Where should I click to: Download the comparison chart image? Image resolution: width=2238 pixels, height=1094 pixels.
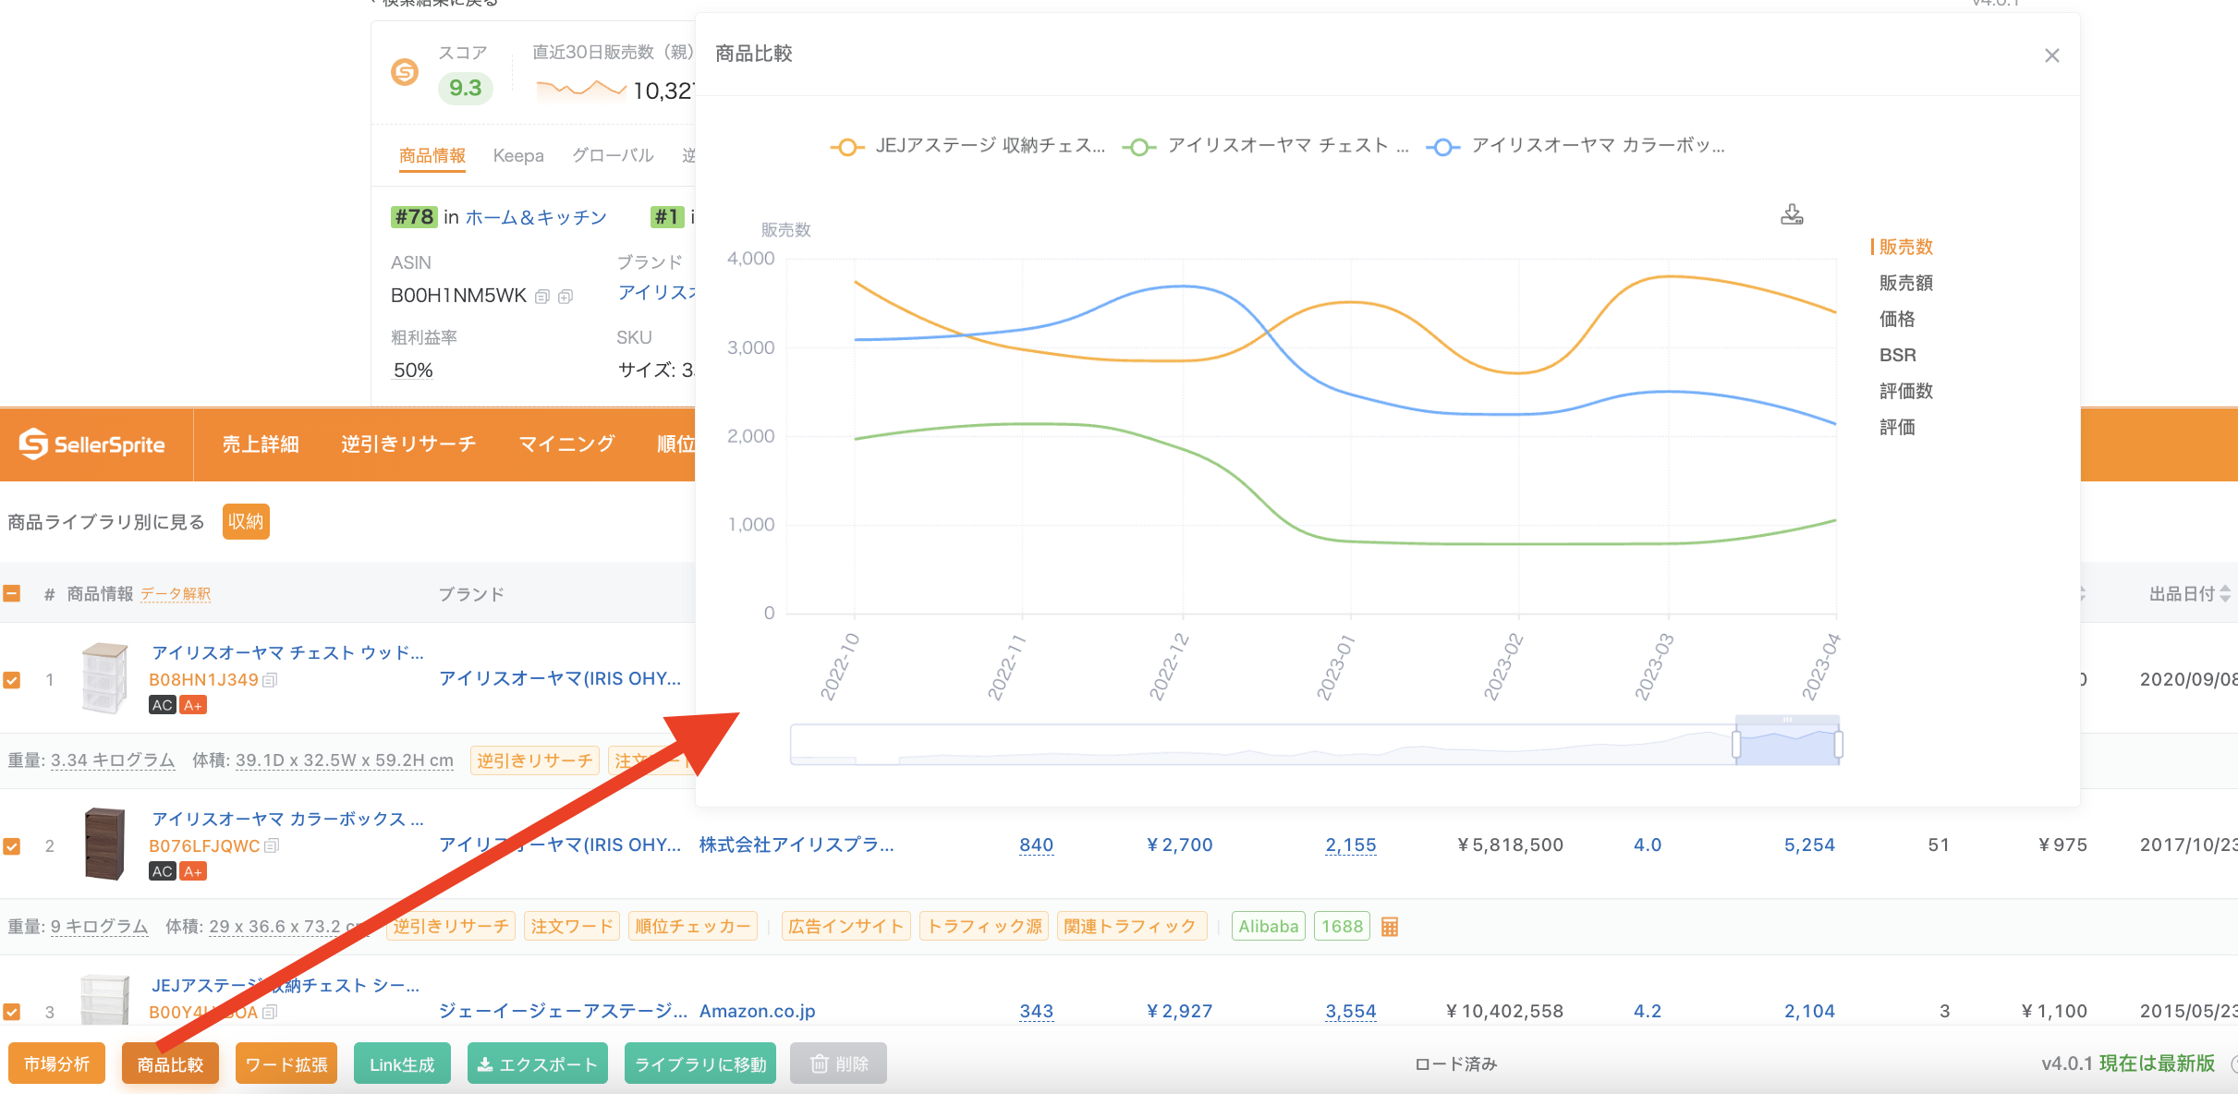point(1792,215)
